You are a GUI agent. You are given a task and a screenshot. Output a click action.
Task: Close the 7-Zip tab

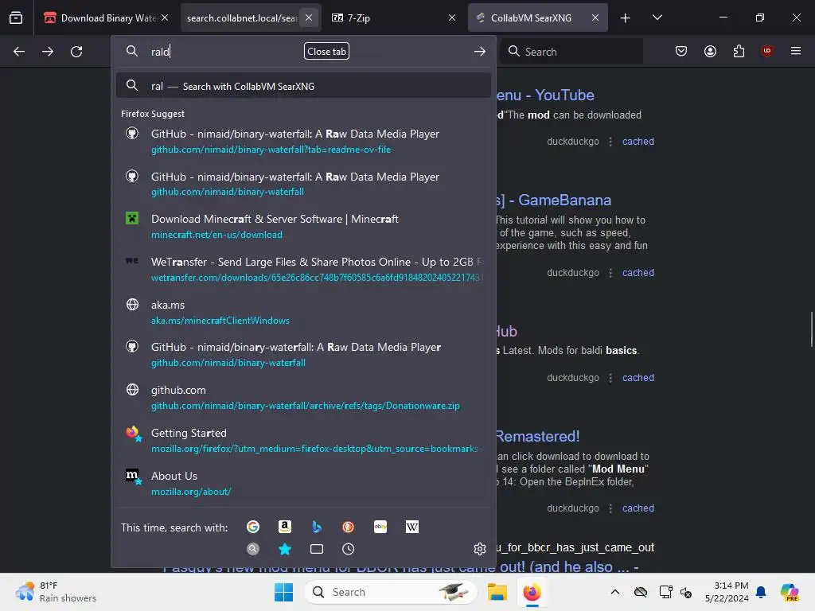452,18
